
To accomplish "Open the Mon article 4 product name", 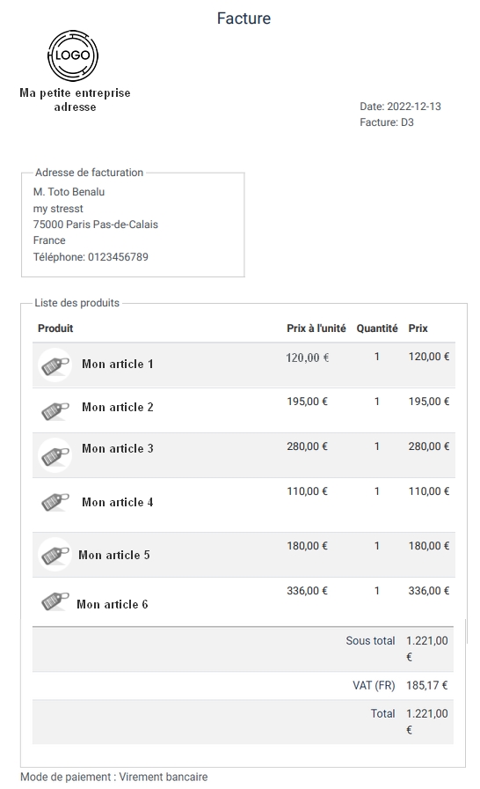I will [118, 502].
